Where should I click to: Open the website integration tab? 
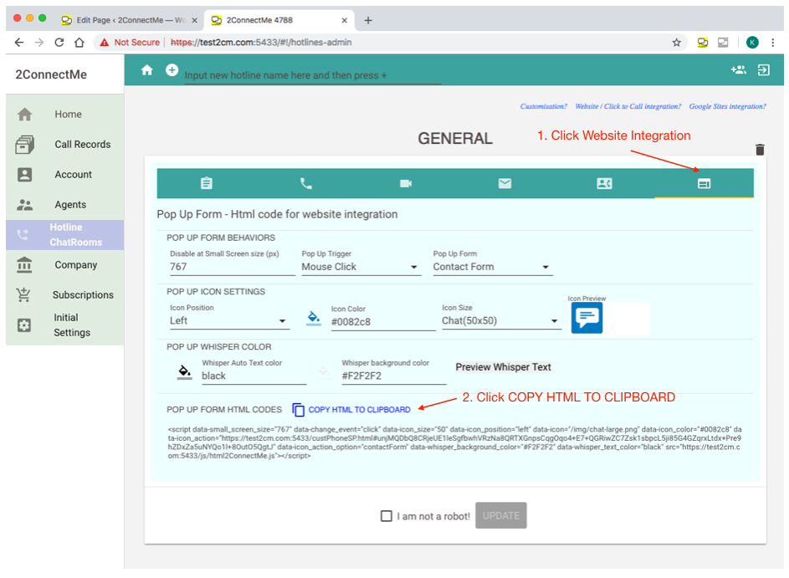pyautogui.click(x=704, y=184)
